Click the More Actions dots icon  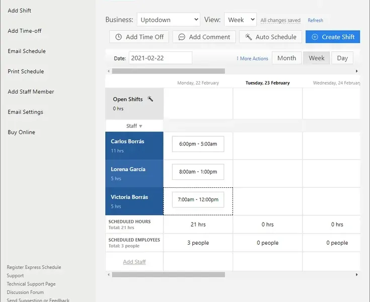click(x=238, y=58)
